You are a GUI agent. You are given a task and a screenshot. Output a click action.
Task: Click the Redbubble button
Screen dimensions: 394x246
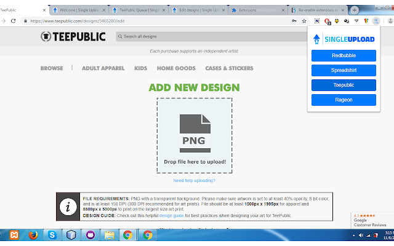tap(344, 55)
